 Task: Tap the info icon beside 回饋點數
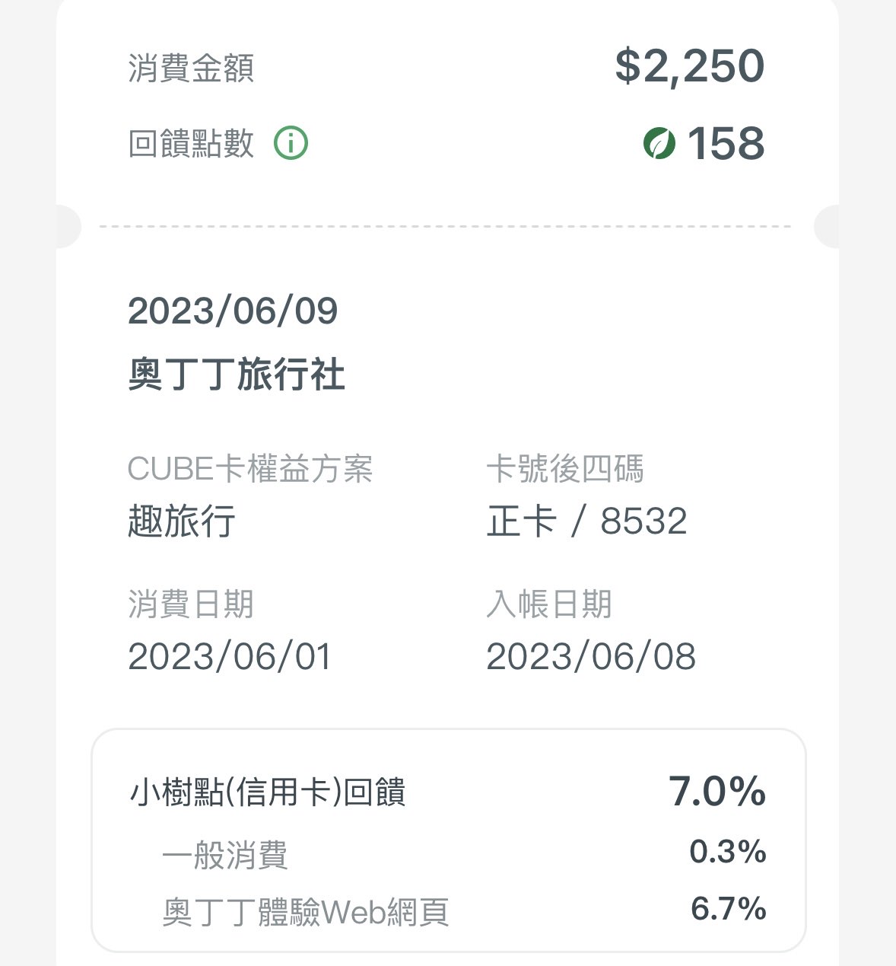pos(291,143)
